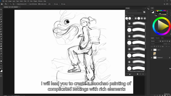Filter layers by pixel layers icon

click(x=160, y=41)
